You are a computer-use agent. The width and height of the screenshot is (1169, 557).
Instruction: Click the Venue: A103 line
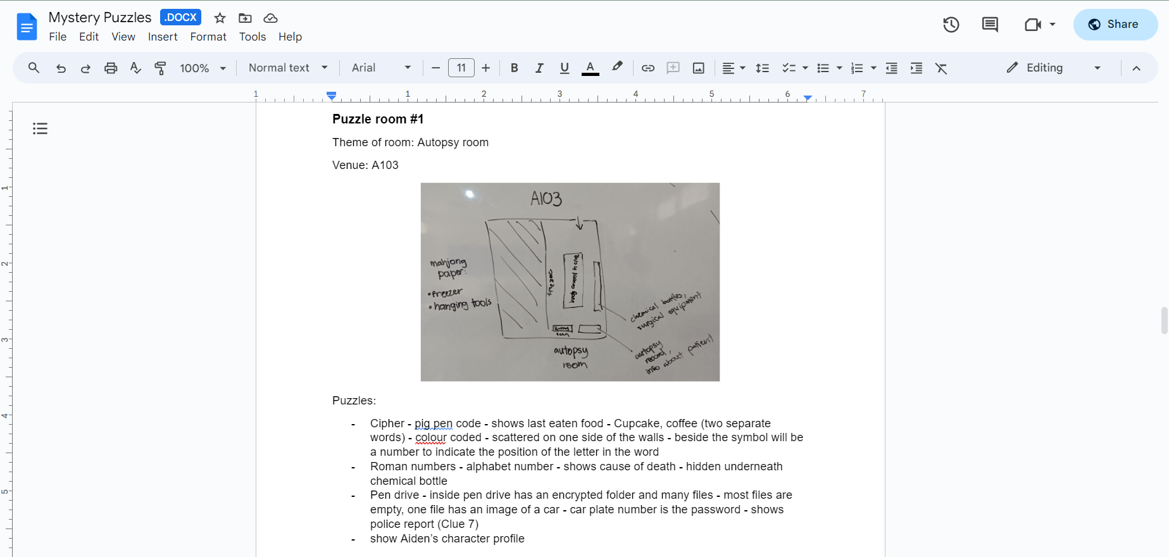[365, 165]
